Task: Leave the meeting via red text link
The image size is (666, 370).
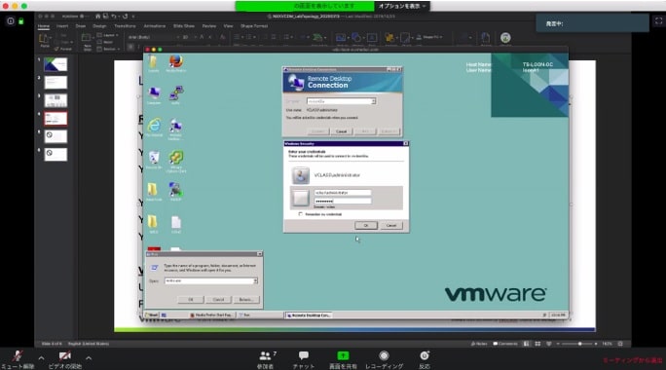Action: pyautogui.click(x=633, y=360)
